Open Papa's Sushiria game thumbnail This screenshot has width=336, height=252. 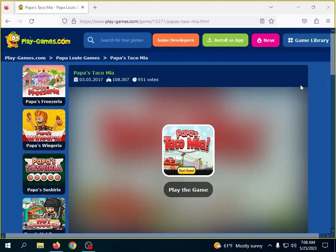tap(44, 174)
